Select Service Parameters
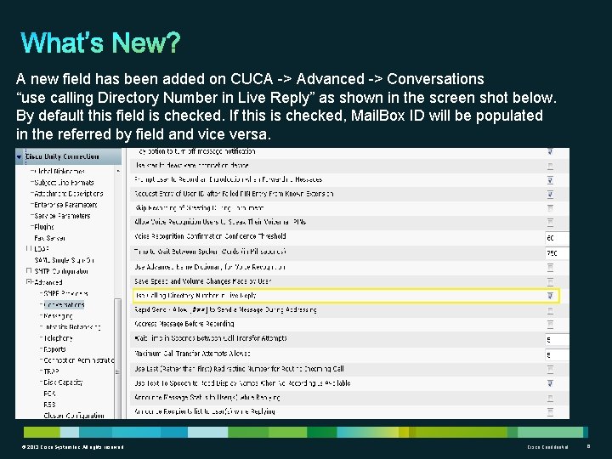The width and height of the screenshot is (612, 459). click(62, 216)
